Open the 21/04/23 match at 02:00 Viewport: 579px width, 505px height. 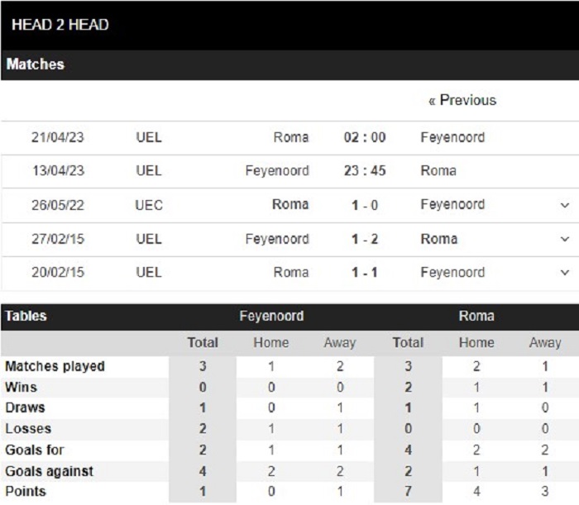click(x=364, y=137)
